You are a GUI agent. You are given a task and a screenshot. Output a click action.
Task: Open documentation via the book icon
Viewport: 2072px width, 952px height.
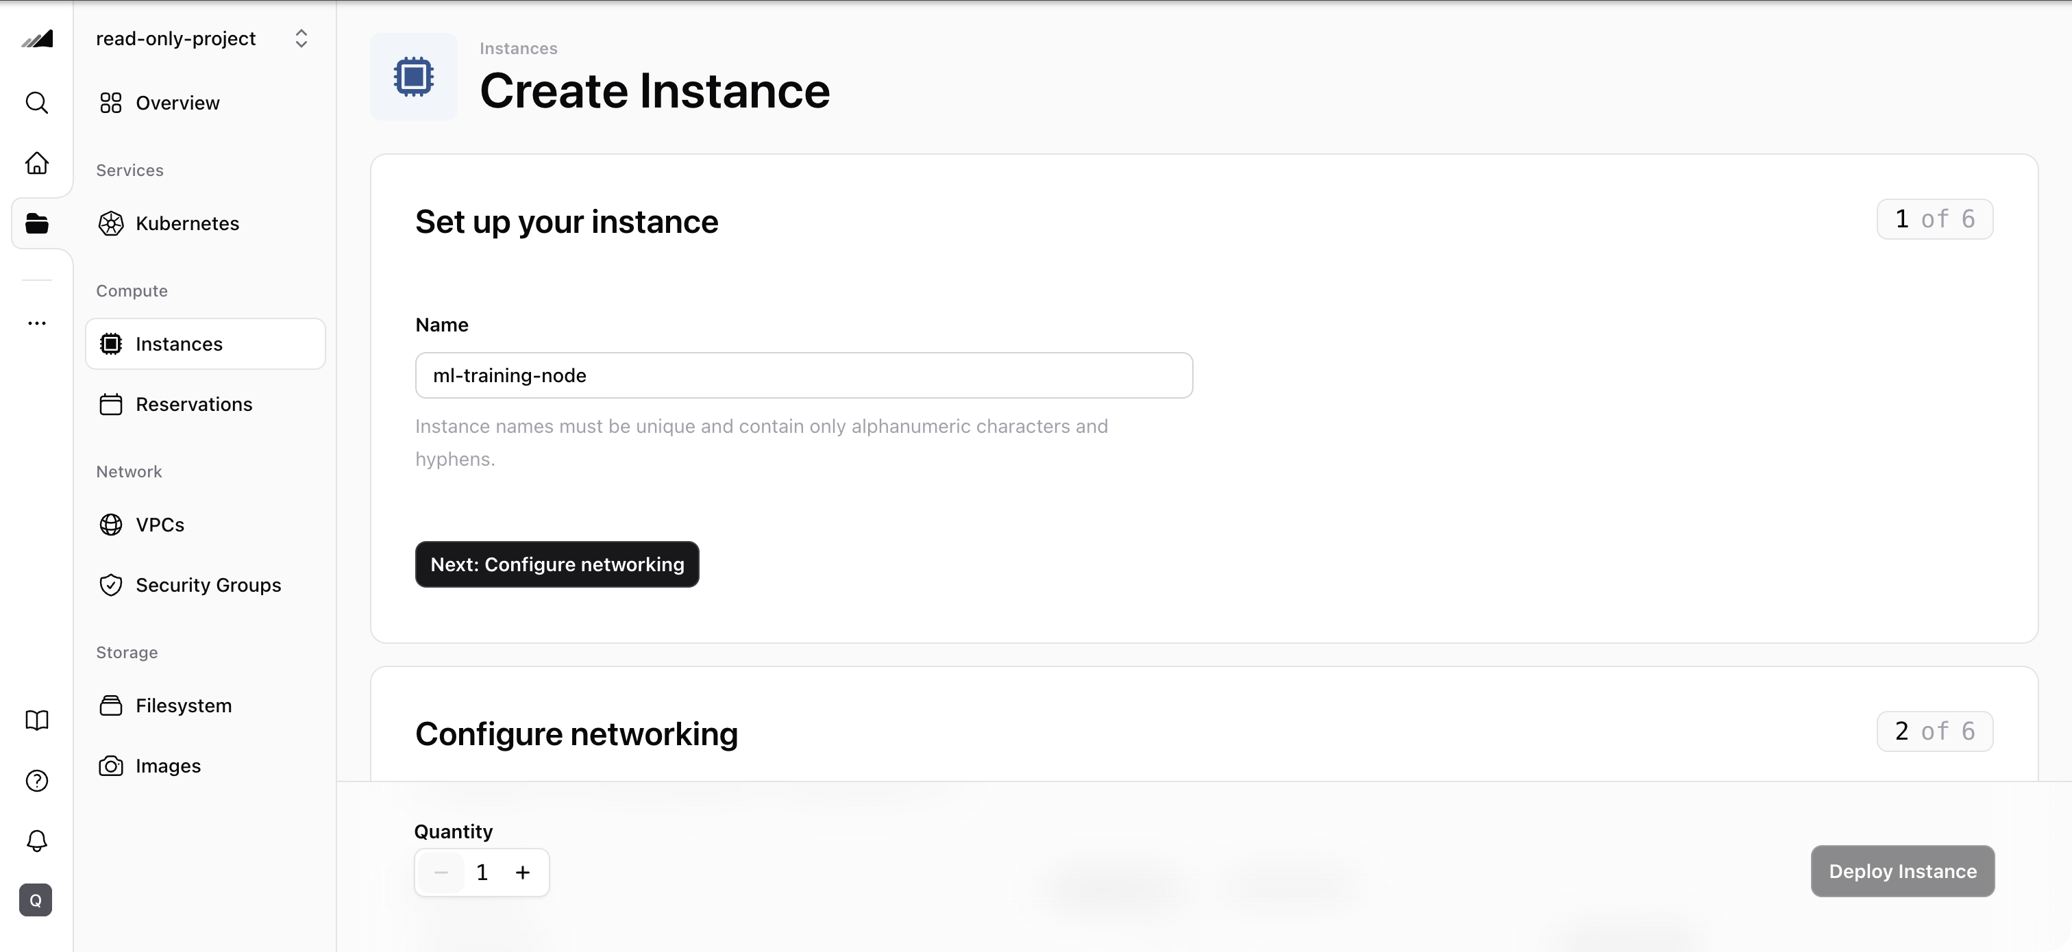coord(37,720)
